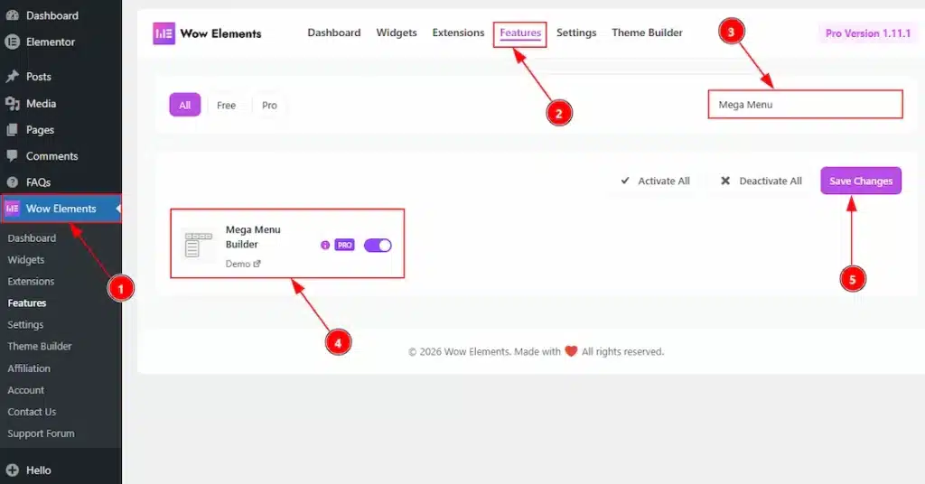Click the PRO badge on Mega Menu Builder
The width and height of the screenshot is (925, 484).
pyautogui.click(x=344, y=245)
